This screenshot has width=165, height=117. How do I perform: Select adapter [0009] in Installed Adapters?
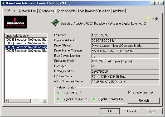[x=26, y=39]
